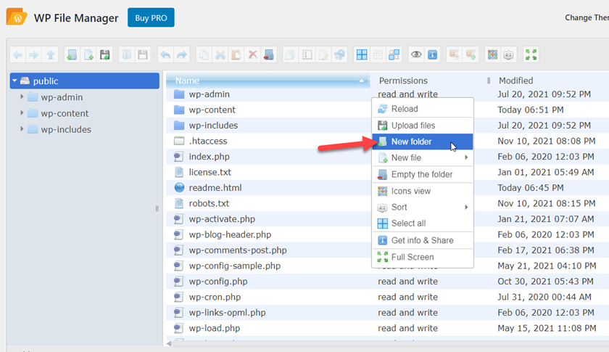Click the horizontal scrollbar left arrow
This screenshot has height=352, width=609.
(x=169, y=343)
